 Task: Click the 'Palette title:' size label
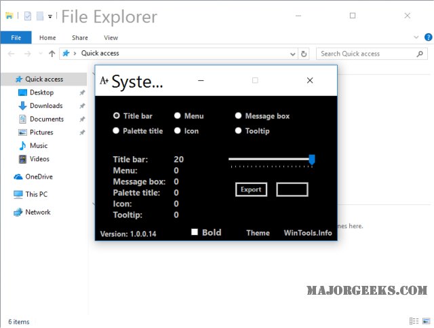[136, 192]
